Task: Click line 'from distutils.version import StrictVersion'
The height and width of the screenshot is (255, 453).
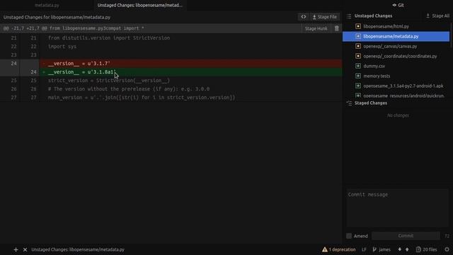Action: (x=109, y=38)
